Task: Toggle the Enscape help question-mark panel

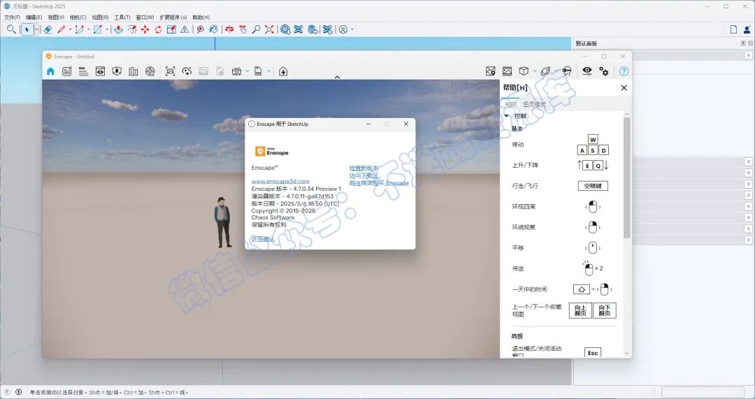Action: [624, 71]
